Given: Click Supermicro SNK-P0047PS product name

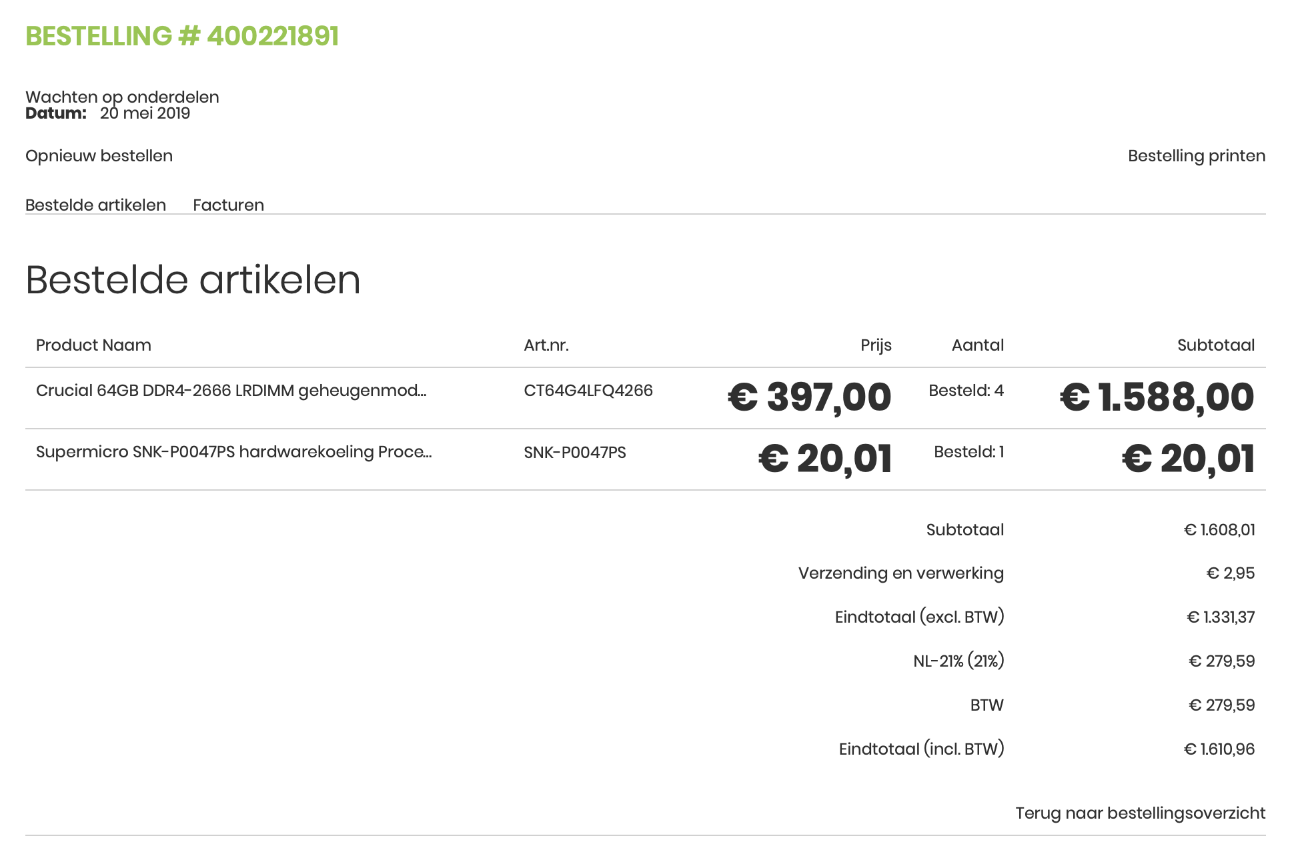Looking at the screenshot, I should (x=233, y=452).
